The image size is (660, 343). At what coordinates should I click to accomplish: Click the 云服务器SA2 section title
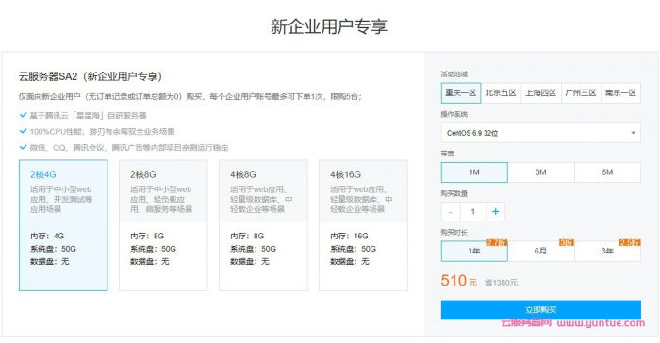pyautogui.click(x=91, y=76)
